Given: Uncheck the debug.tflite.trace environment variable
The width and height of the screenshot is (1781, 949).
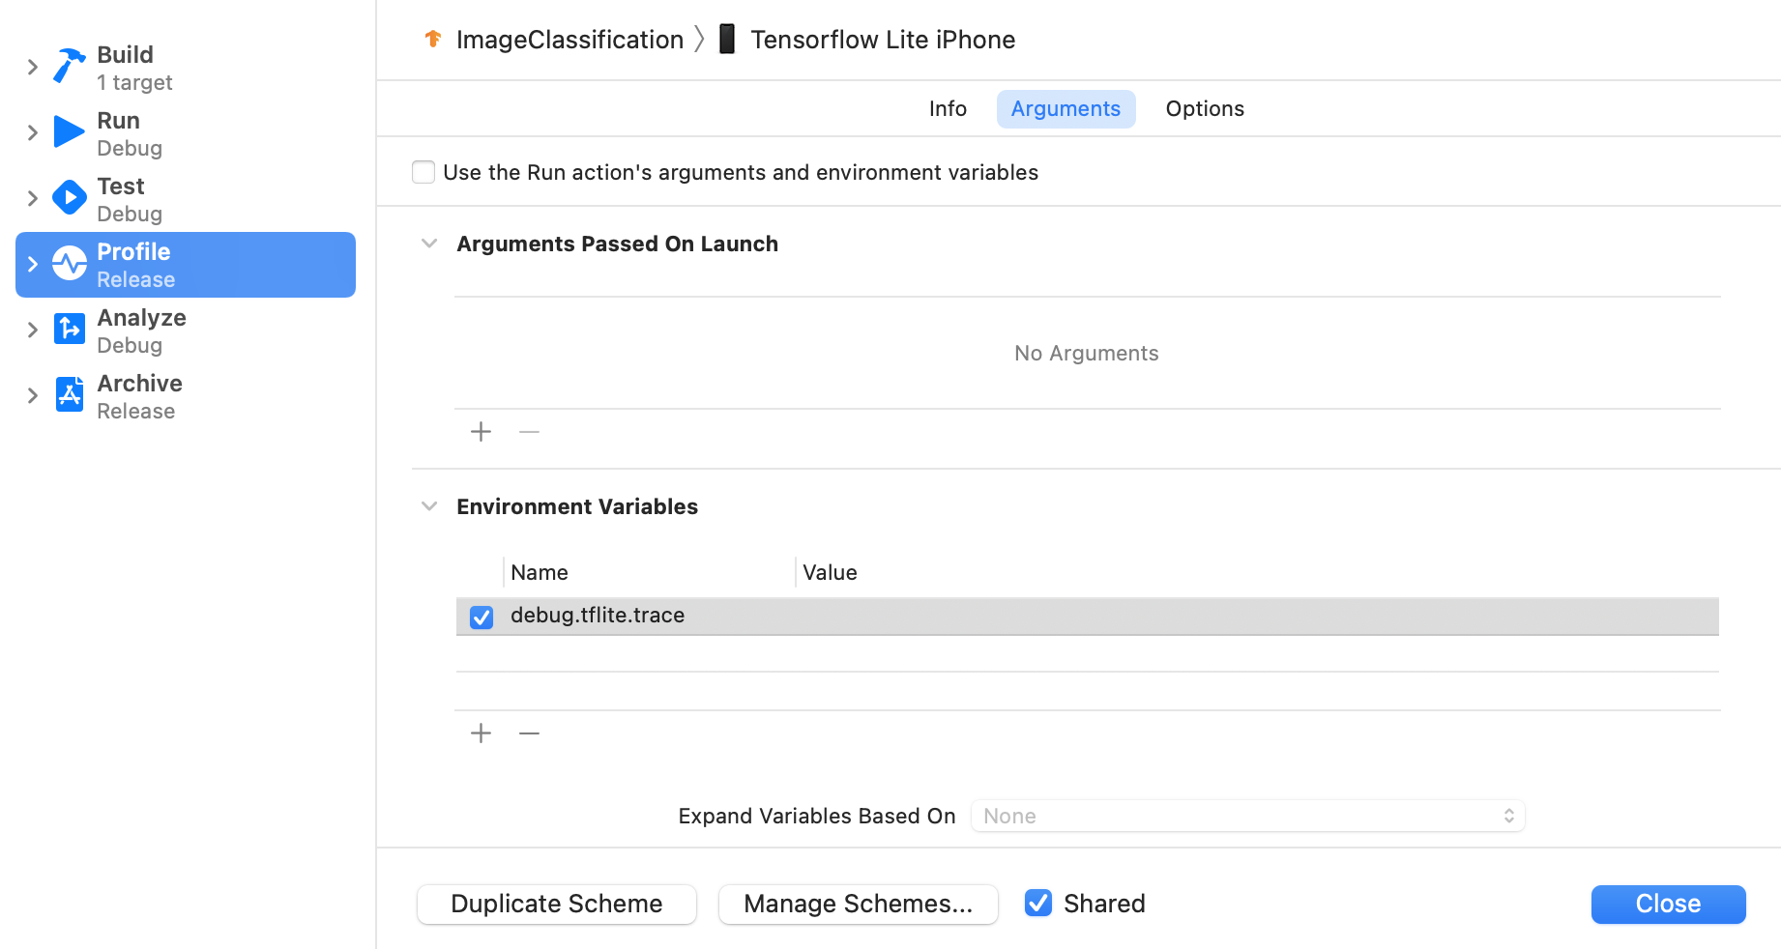Looking at the screenshot, I should pyautogui.click(x=481, y=617).
